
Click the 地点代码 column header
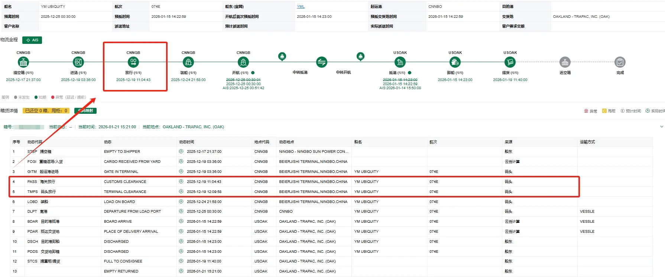click(x=262, y=142)
